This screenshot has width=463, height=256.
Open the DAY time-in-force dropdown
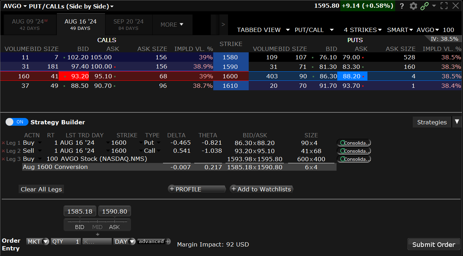(125, 242)
